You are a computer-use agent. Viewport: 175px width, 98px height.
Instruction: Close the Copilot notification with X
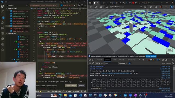point(84,82)
